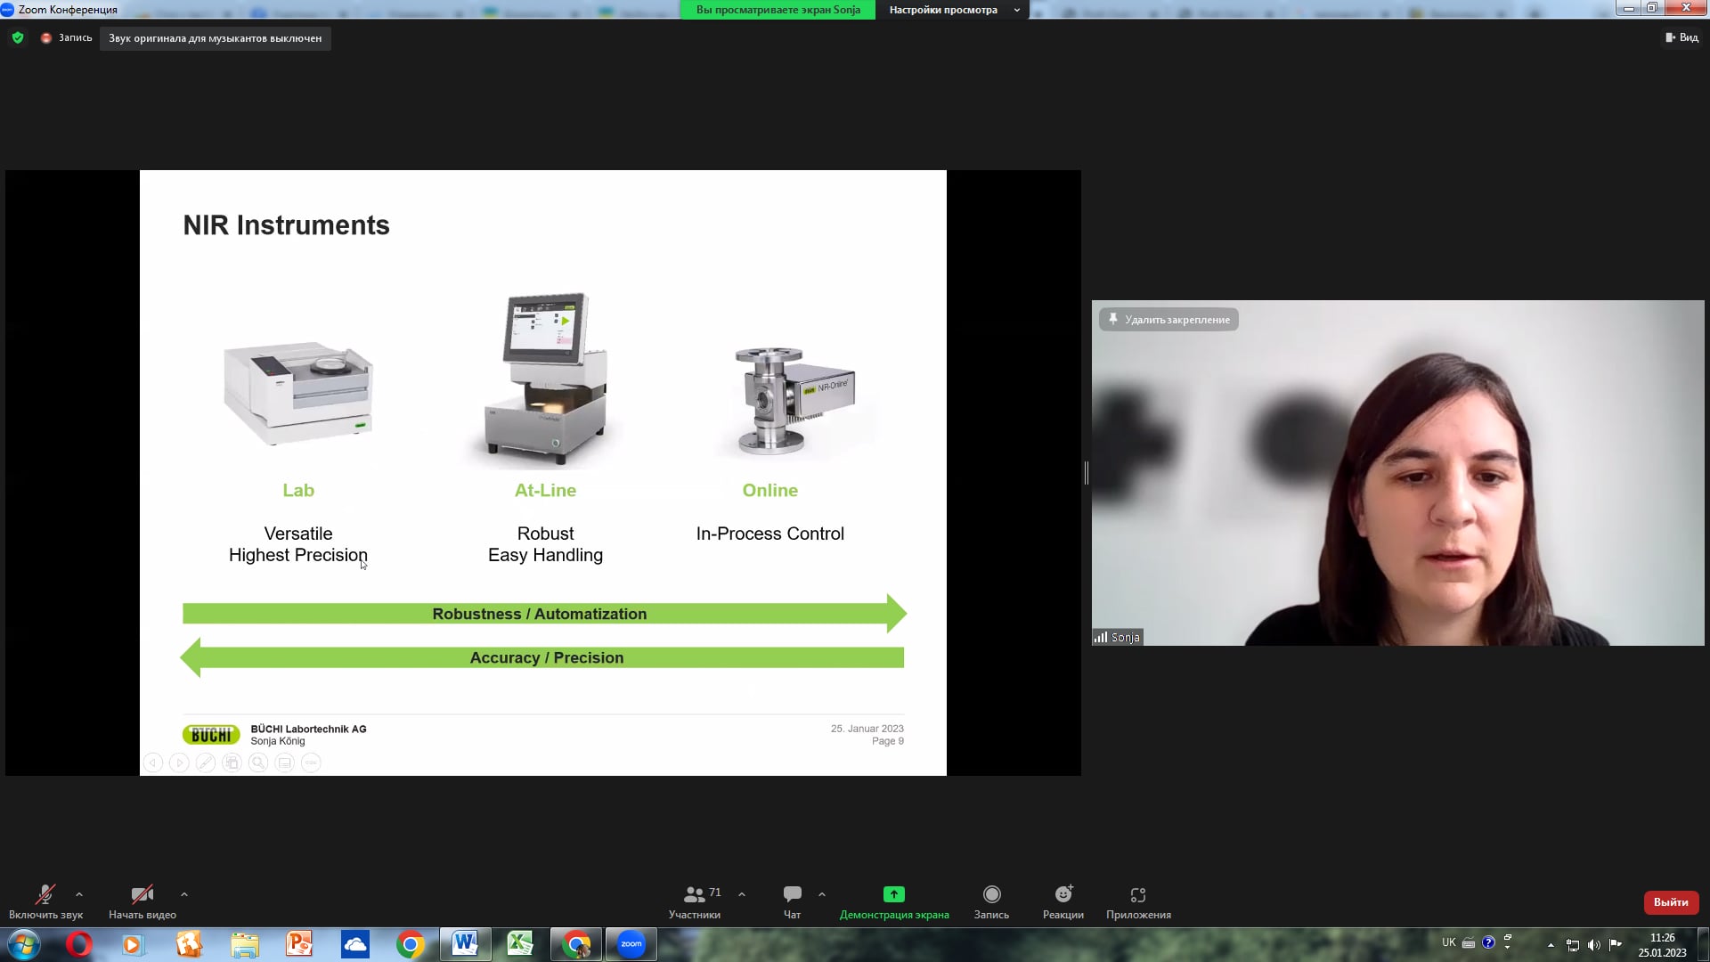Screen dimensions: 1710x962
Task: Toggle subtitles icon in slideshow controls
Action: pyautogui.click(x=284, y=762)
